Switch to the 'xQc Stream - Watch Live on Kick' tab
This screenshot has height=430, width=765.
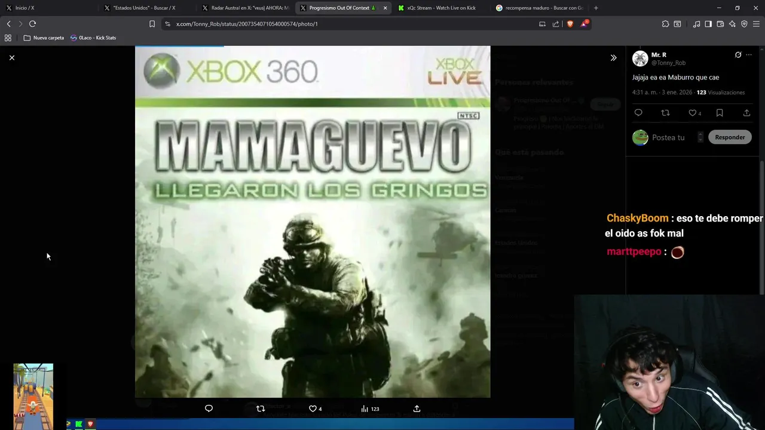click(x=441, y=8)
